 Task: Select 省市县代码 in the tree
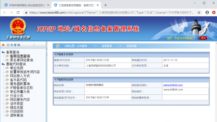[x=18, y=80]
